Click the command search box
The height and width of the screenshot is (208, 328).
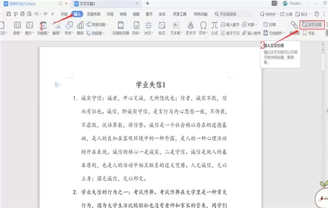tap(232, 14)
